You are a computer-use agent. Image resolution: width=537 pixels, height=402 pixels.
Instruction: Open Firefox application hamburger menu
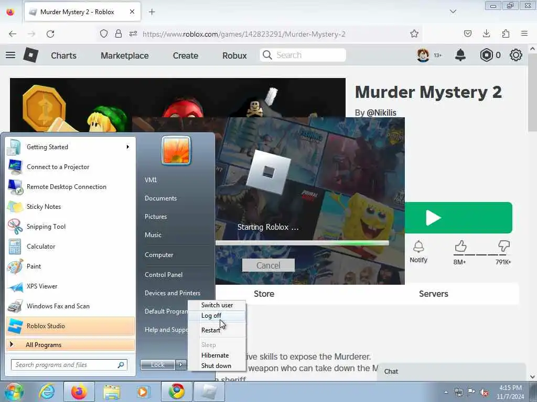pyautogui.click(x=524, y=33)
